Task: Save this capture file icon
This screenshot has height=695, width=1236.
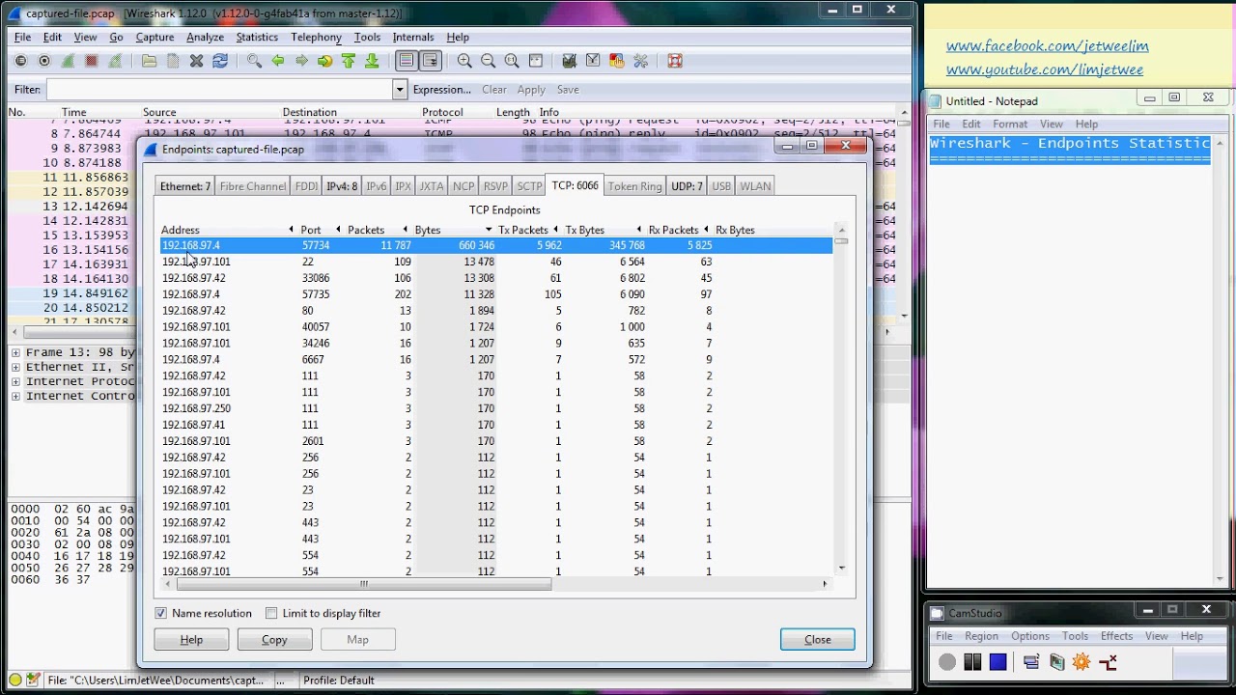Action: (173, 61)
